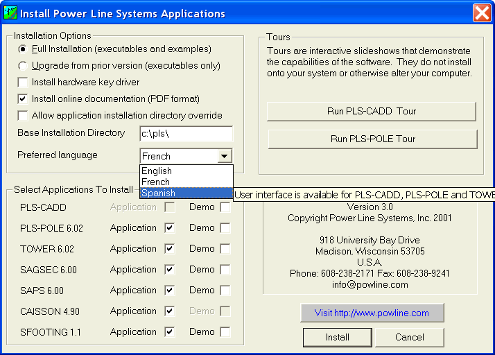Click the phone and fax number line

(370, 273)
